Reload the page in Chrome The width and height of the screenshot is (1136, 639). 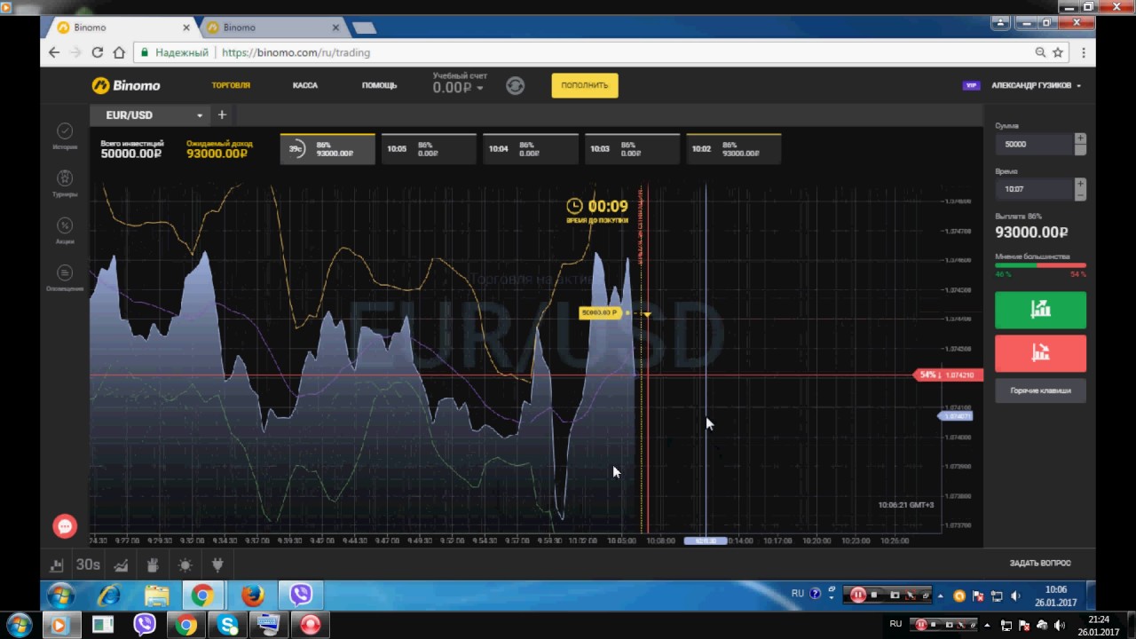click(97, 52)
